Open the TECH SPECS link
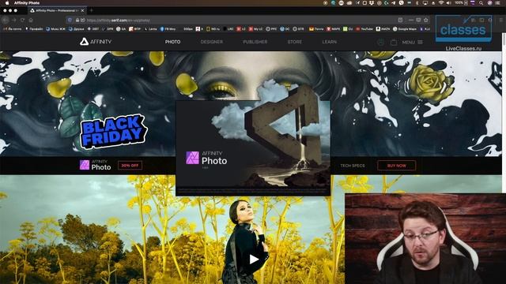The image size is (506, 284). point(353,166)
